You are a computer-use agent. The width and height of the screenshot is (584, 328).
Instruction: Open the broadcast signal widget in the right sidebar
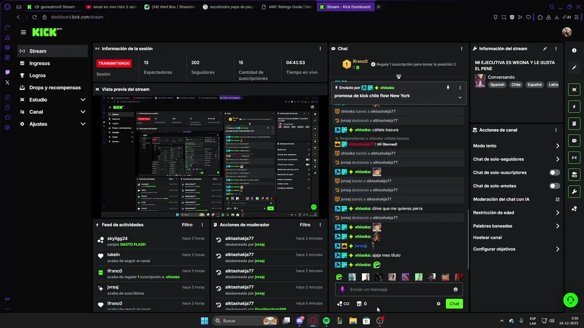574,158
